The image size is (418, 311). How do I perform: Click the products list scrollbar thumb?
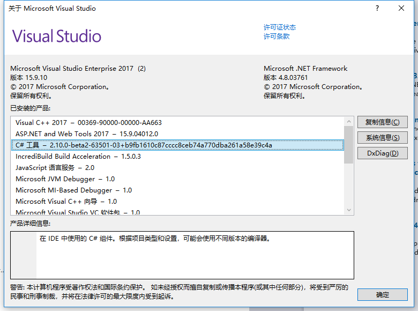(x=349, y=145)
